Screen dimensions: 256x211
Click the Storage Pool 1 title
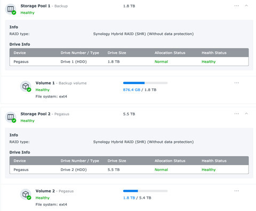tap(35, 6)
